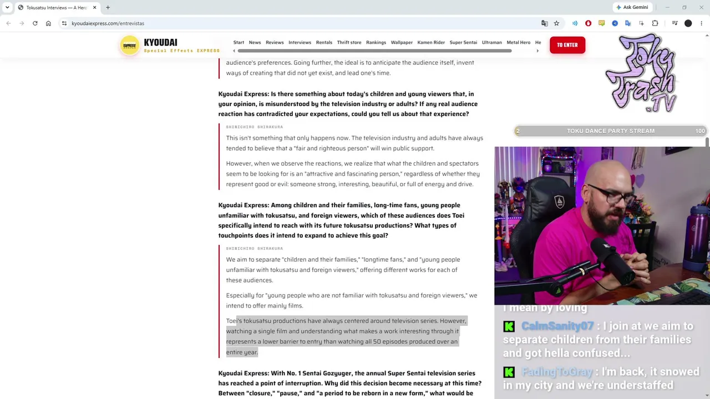This screenshot has width=710, height=399.
Task: Click the 'With No. 1 Sentai Gozyuger' question
Action: pyautogui.click(x=350, y=383)
